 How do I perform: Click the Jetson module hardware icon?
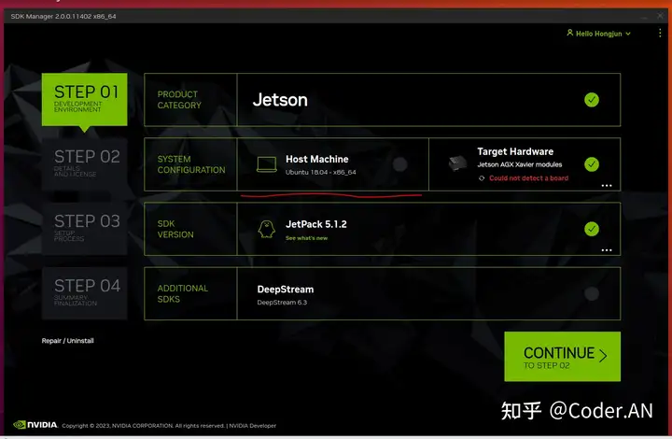pos(457,163)
